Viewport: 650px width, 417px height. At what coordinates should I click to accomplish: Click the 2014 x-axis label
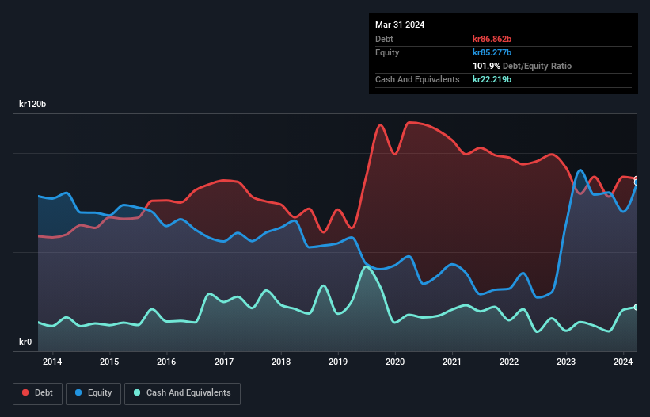52,362
